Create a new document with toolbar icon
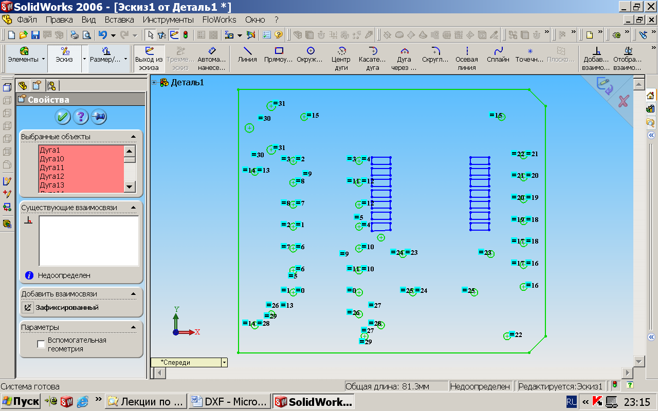658x411 pixels. point(11,35)
